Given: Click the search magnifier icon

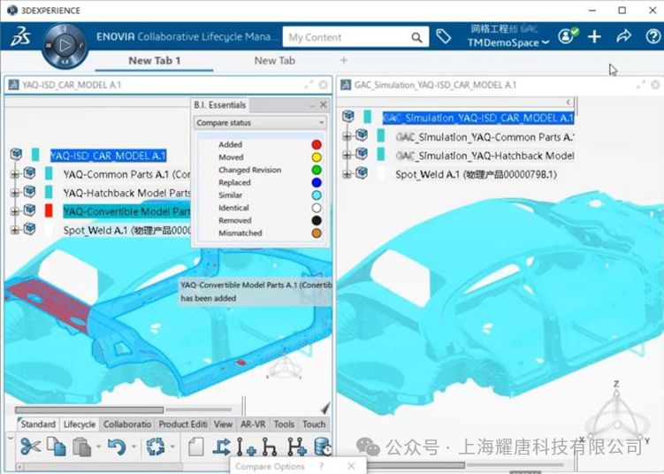Looking at the screenshot, I should [416, 38].
